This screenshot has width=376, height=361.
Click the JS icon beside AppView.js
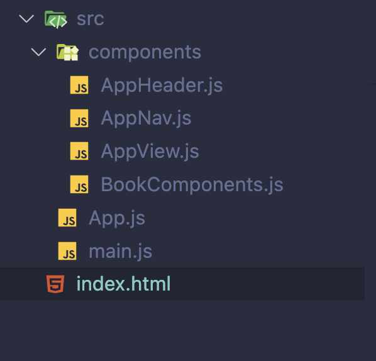click(x=79, y=151)
